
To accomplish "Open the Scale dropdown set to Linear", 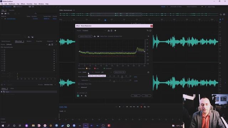I will point(88,72).
